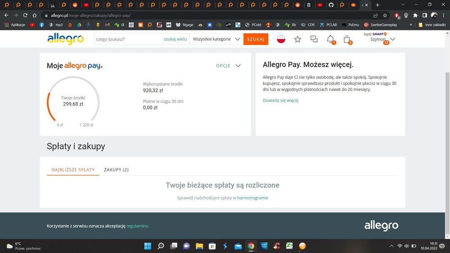Click the browser home icon

34,15
